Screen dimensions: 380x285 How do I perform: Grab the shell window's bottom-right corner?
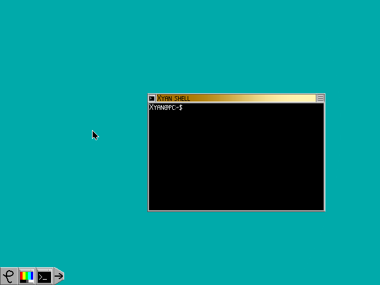[325, 210]
